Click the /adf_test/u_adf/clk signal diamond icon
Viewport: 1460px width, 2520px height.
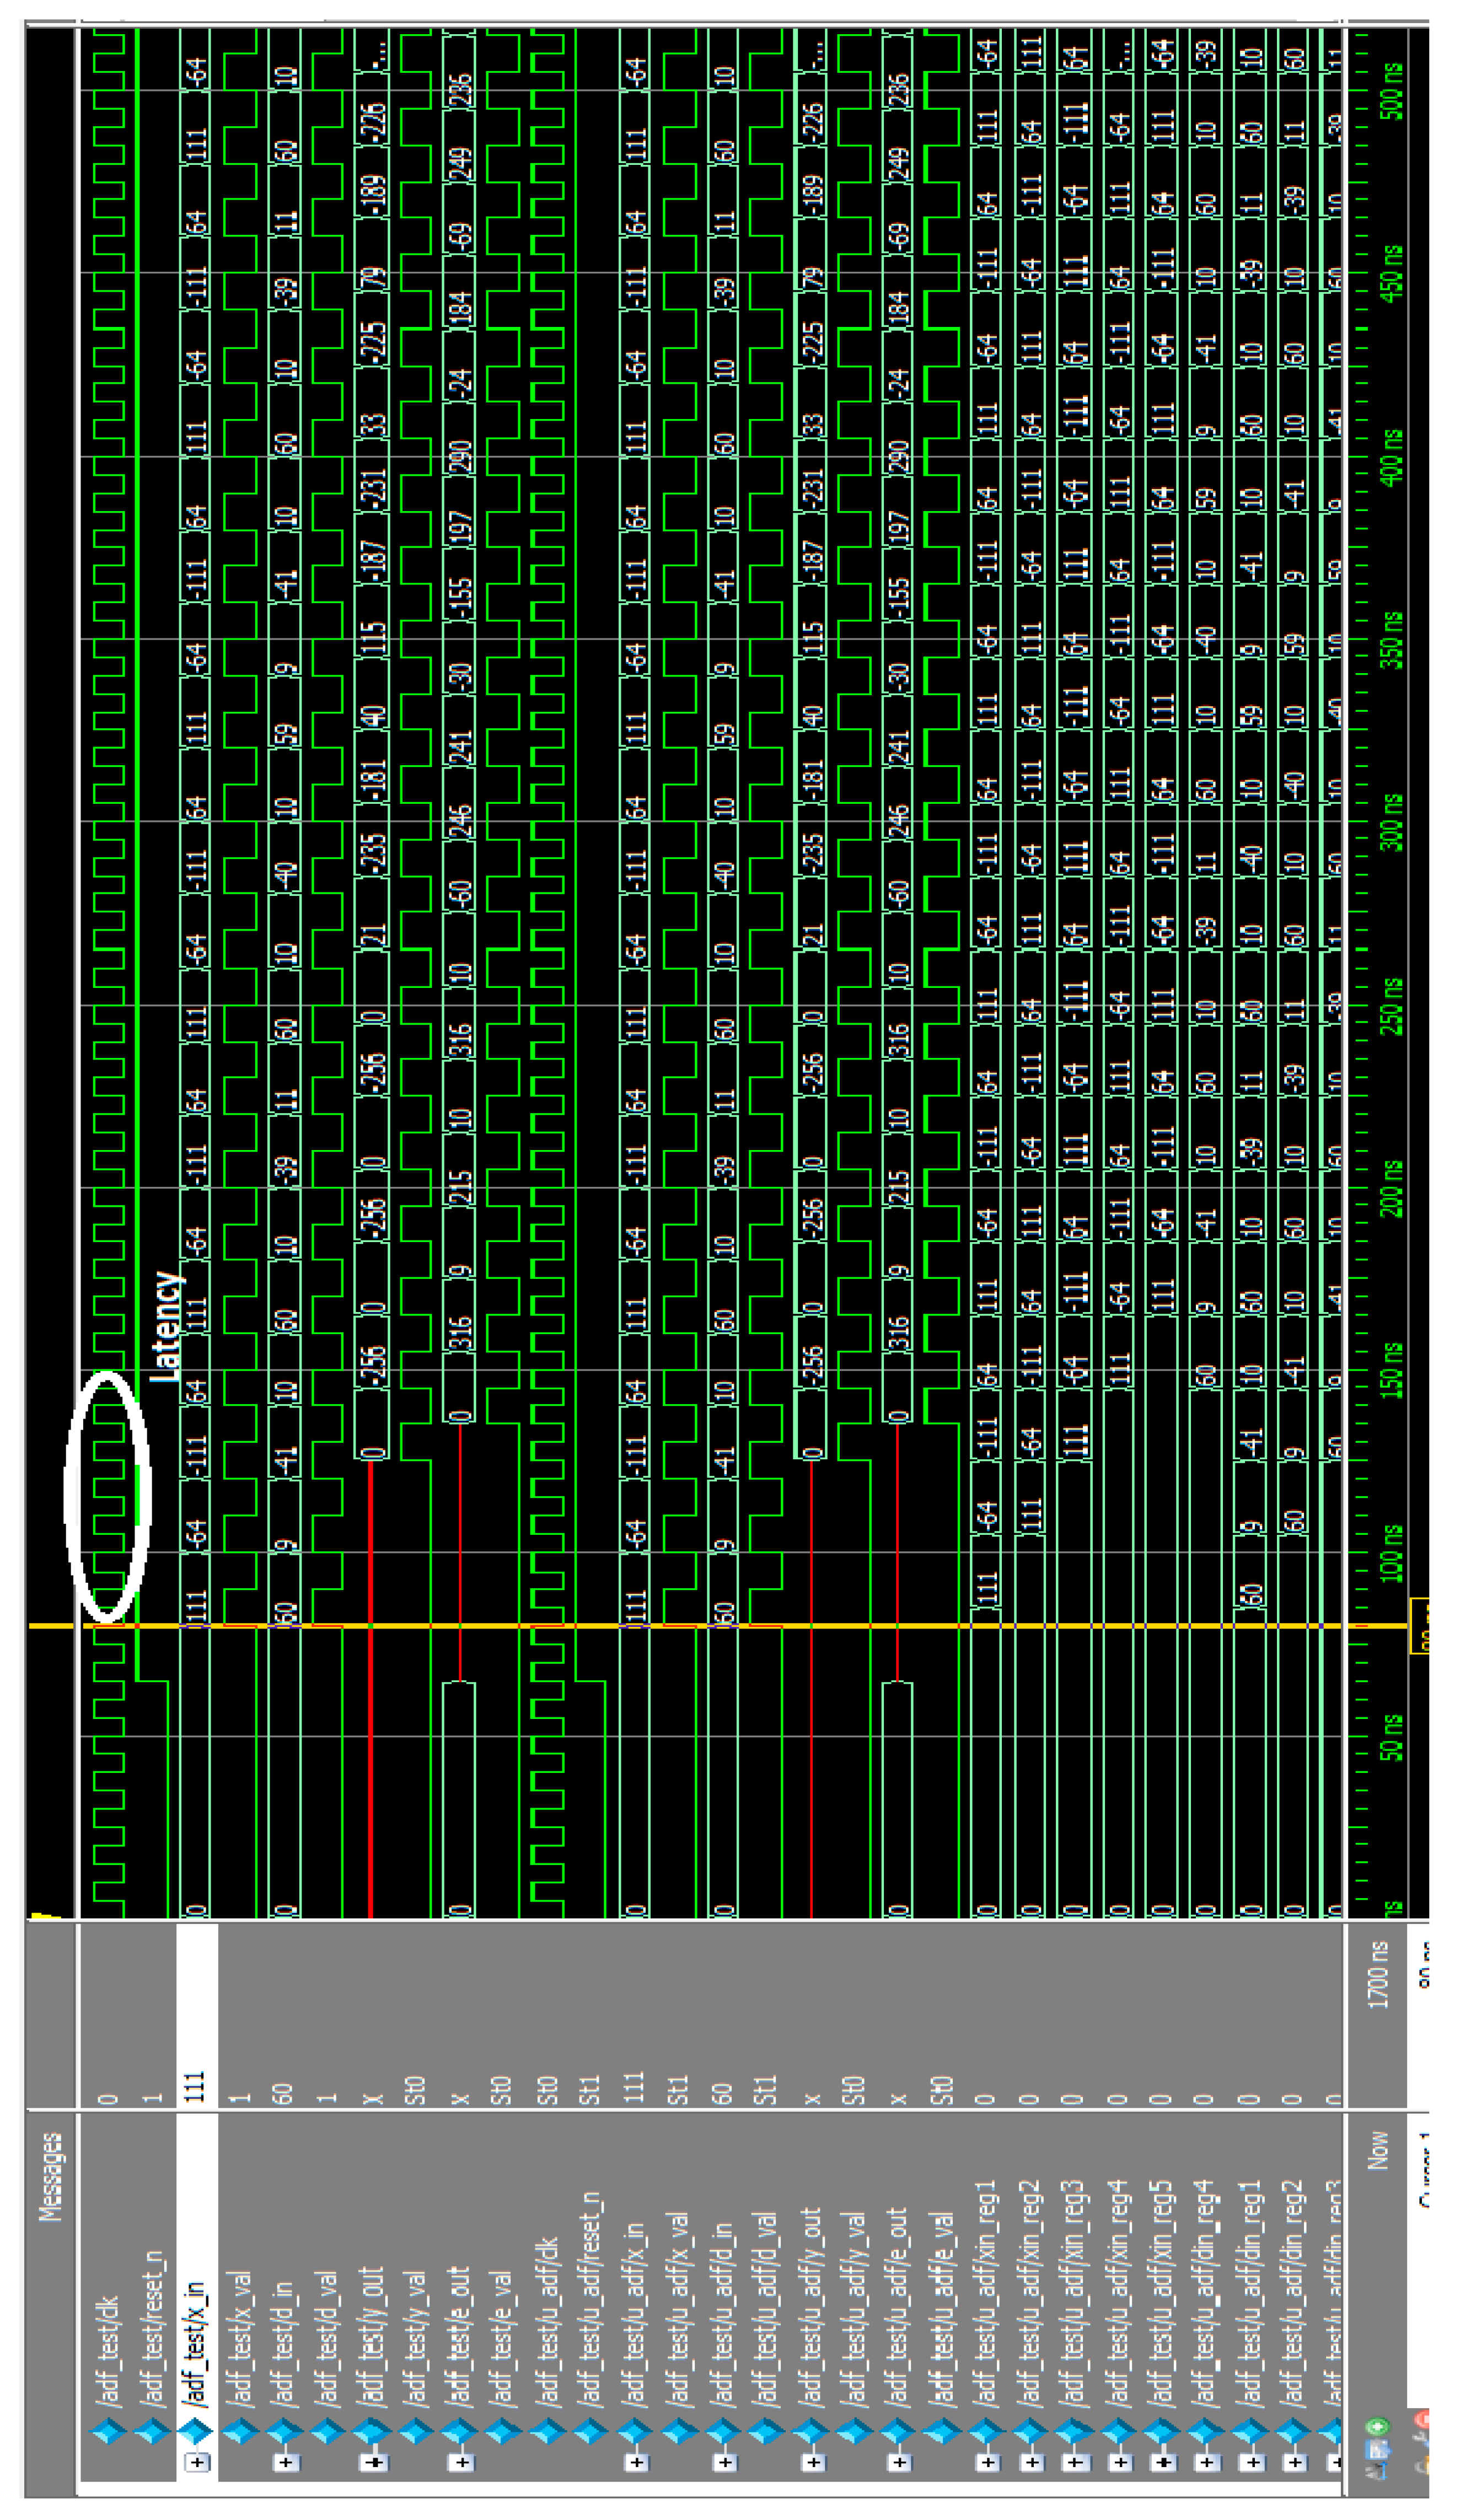point(547,2431)
